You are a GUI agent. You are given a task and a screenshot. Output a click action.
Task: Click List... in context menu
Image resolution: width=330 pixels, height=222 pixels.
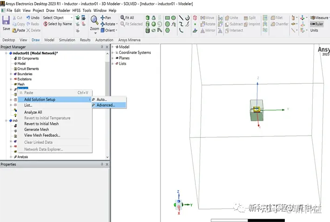point(28,105)
